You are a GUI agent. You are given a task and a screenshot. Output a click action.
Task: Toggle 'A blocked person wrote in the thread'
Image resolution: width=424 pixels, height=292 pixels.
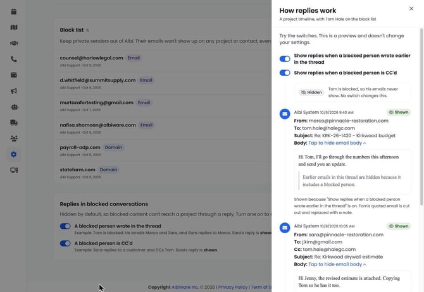point(65,226)
